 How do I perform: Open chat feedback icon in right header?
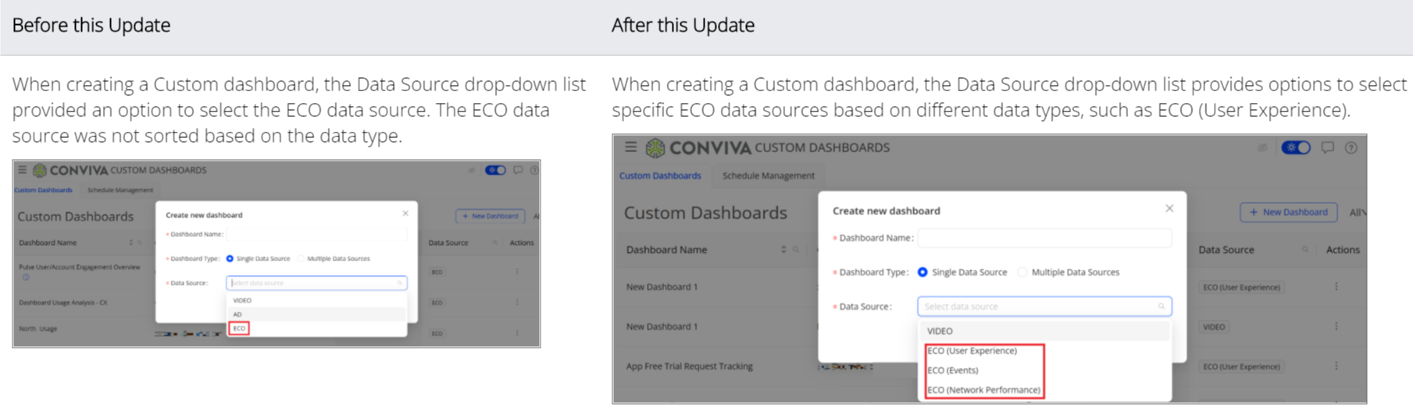[x=1327, y=147]
